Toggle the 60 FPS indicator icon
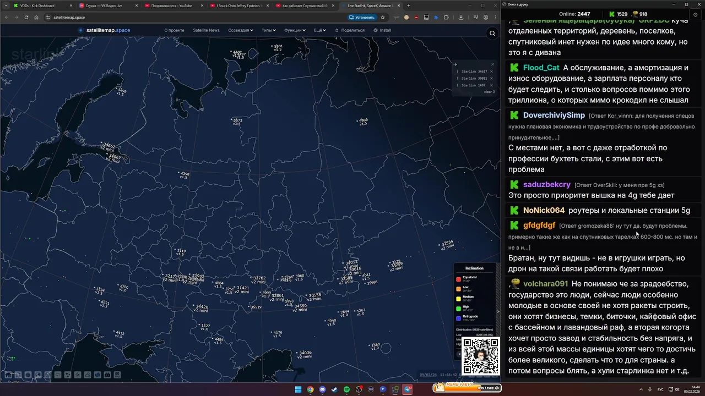Viewport: 705px width, 396px height. [117, 375]
